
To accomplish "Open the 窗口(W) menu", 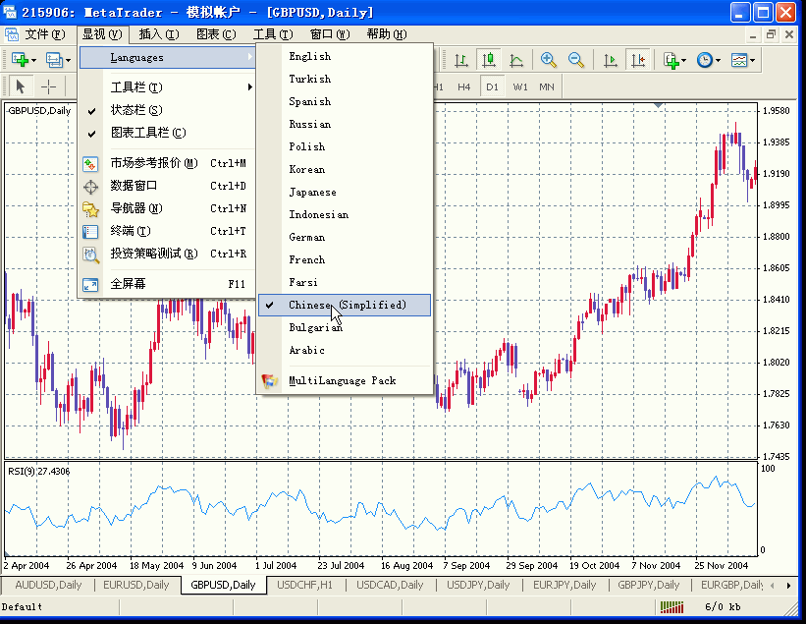I will point(330,34).
